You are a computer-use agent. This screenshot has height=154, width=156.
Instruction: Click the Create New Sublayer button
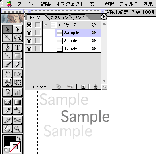70,87
